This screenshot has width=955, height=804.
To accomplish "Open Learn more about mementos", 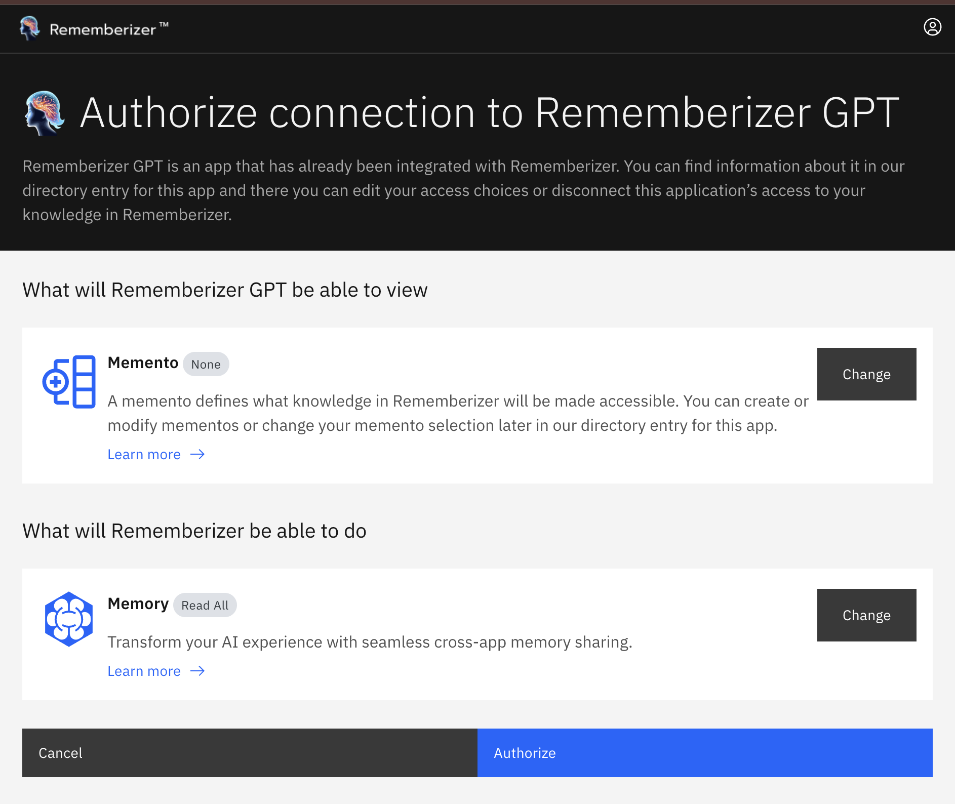I will 144,454.
